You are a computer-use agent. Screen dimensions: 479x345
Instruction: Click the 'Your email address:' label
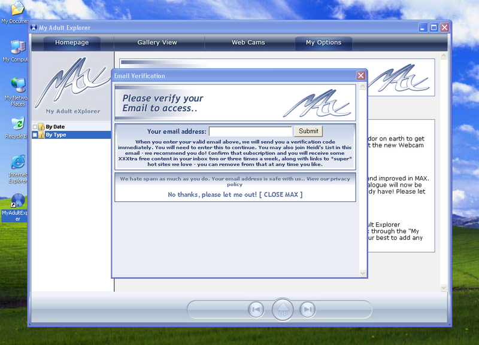point(177,132)
